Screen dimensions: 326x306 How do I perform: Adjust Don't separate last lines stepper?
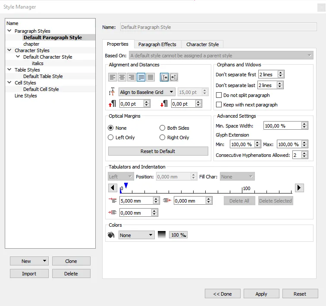pos(279,85)
